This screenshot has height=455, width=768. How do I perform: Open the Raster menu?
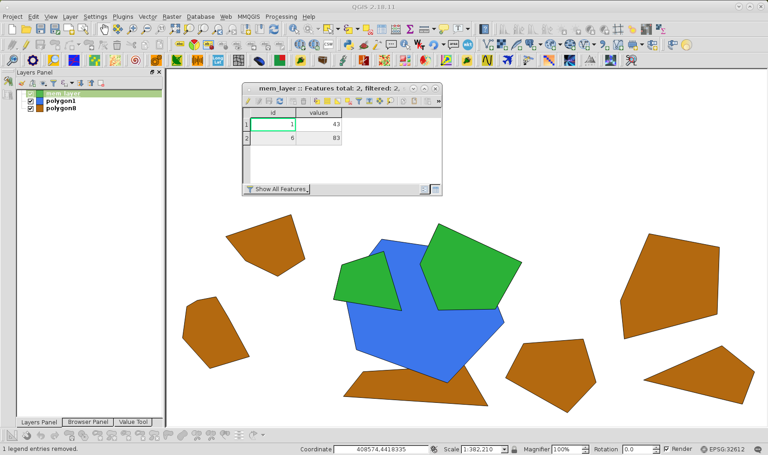172,17
